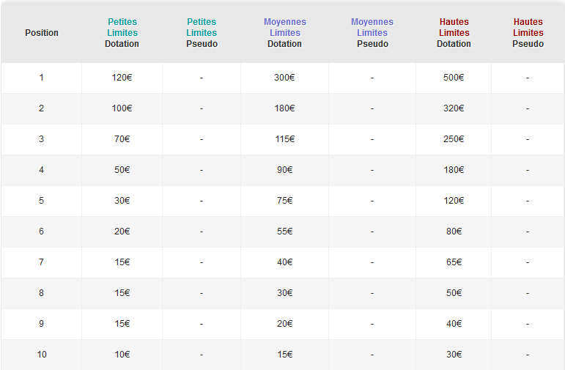Select the 90€ Moyennes Limites cell

284,170
